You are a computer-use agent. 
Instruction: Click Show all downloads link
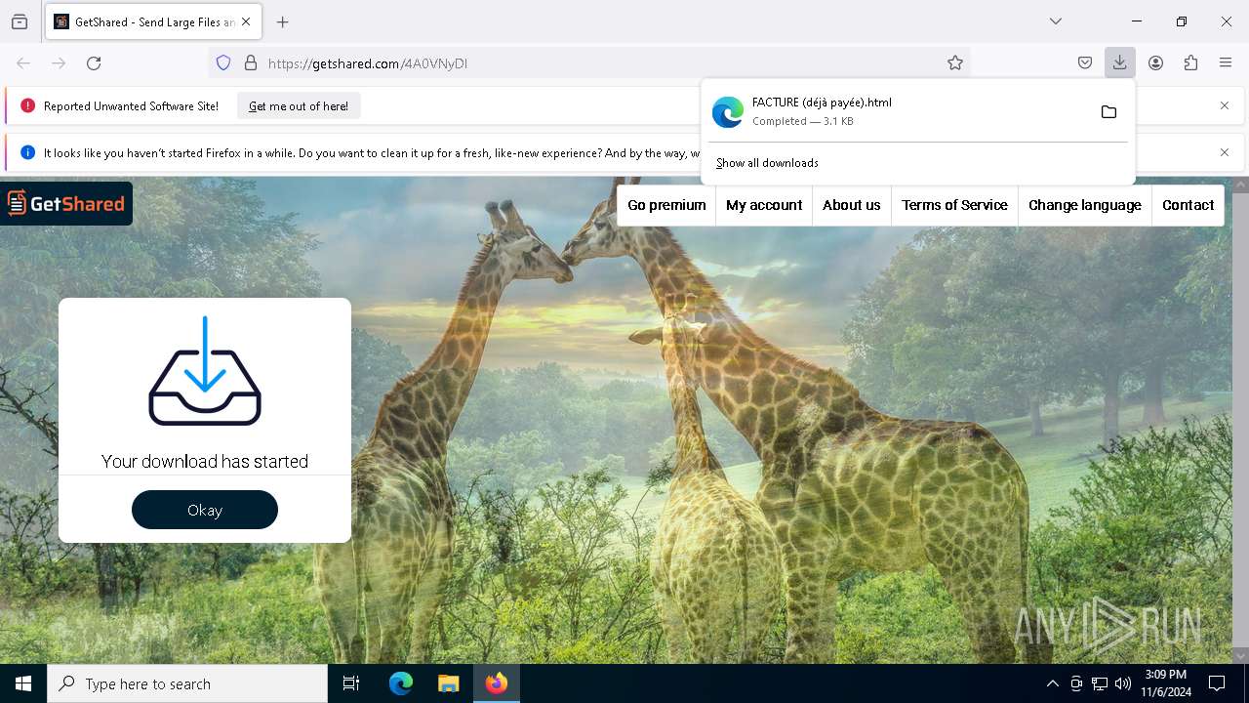pyautogui.click(x=767, y=163)
